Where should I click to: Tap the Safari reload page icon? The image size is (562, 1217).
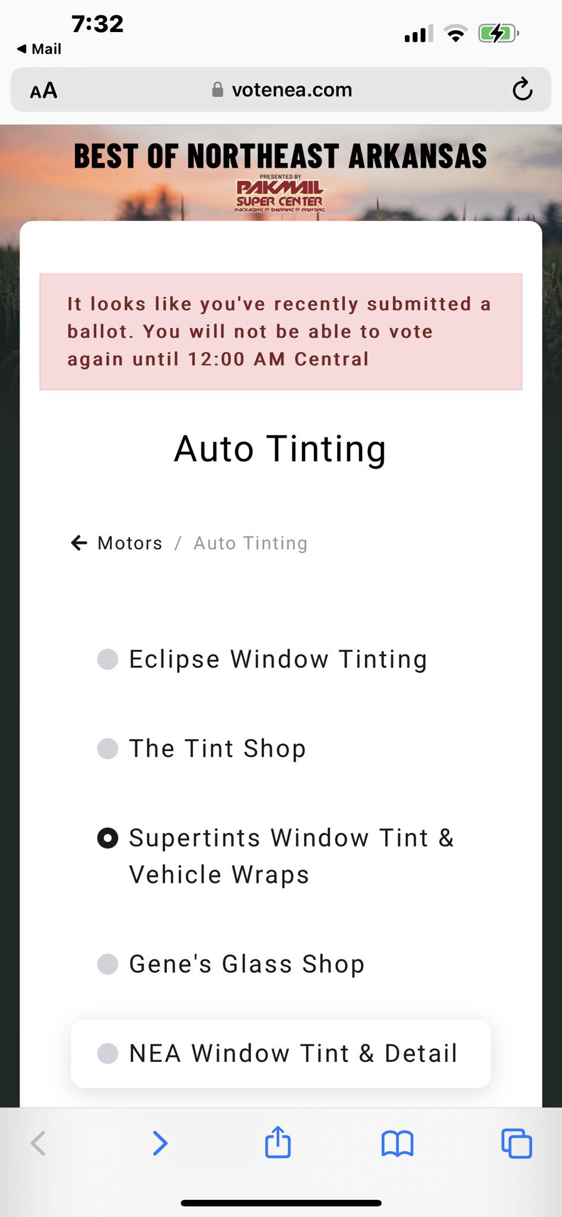pyautogui.click(x=522, y=90)
